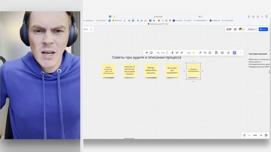Open the Present dropdown

coord(252,29)
